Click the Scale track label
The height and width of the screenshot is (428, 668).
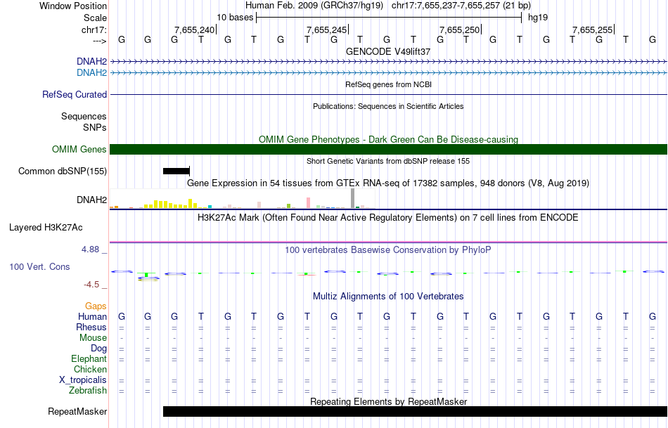tap(95, 18)
